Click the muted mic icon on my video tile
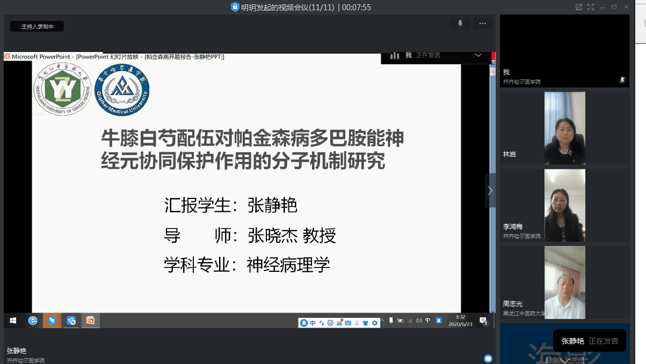The height and width of the screenshot is (364, 646). [x=622, y=80]
